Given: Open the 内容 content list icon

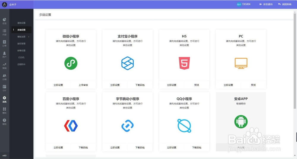Looking at the screenshot, I should tap(4, 31).
